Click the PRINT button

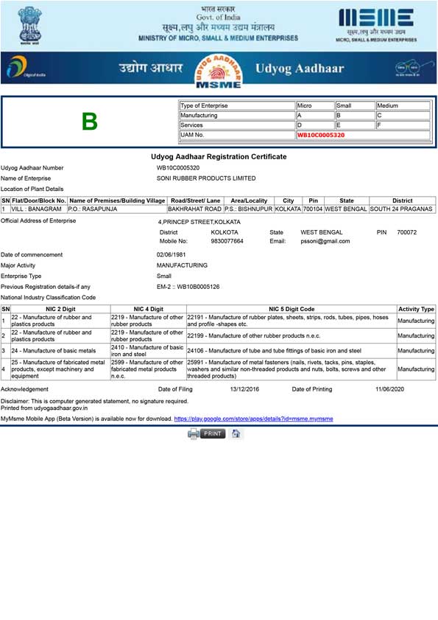[x=213, y=433]
